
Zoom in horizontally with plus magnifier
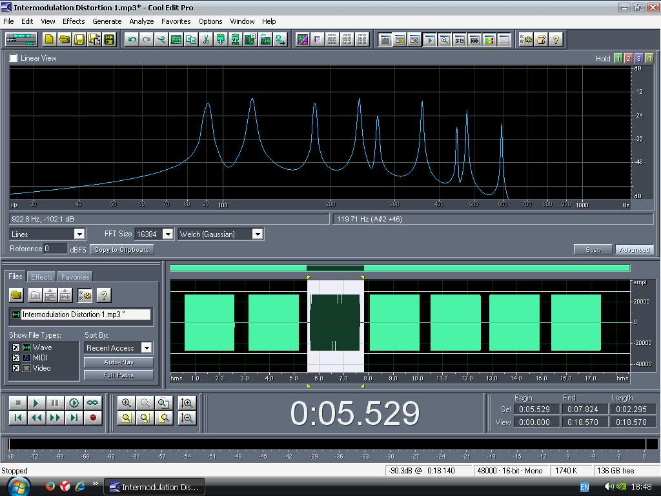pos(126,403)
